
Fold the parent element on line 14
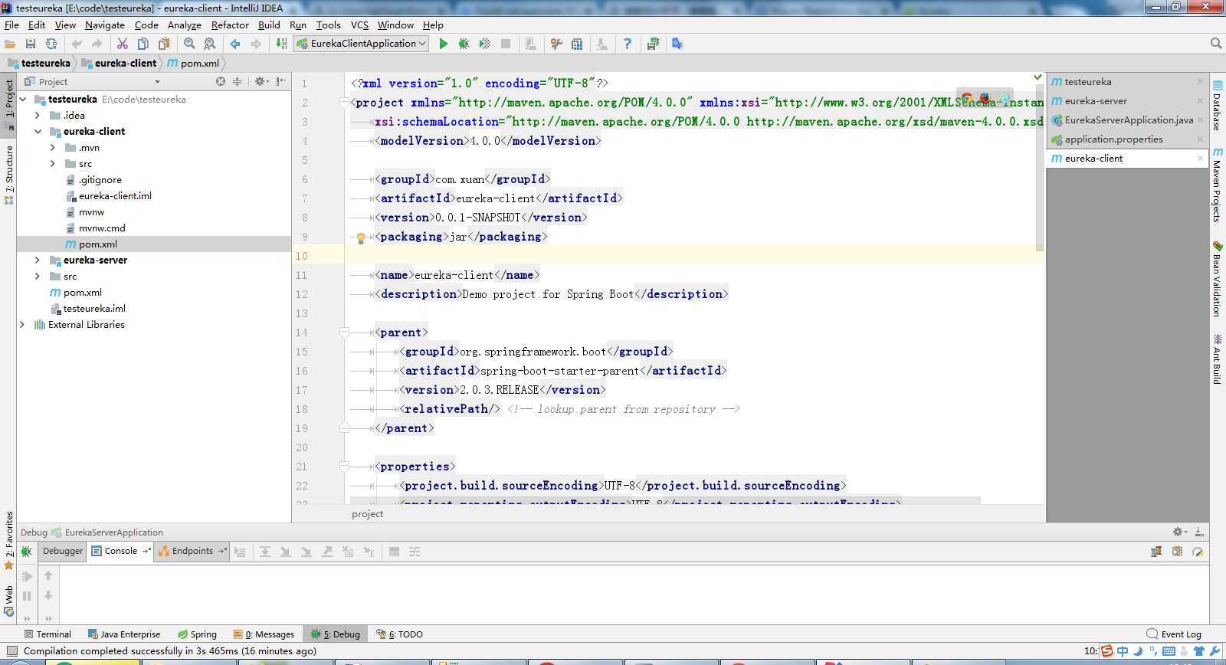pyautogui.click(x=344, y=332)
